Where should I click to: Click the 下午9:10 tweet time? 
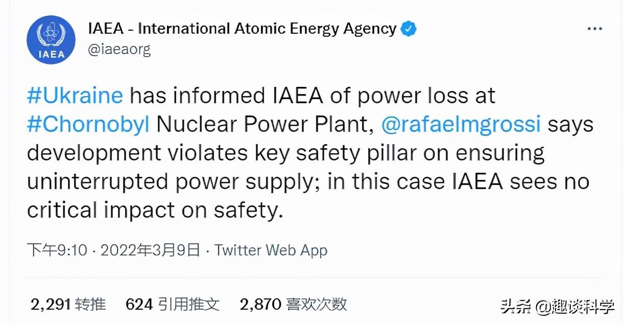point(57,250)
